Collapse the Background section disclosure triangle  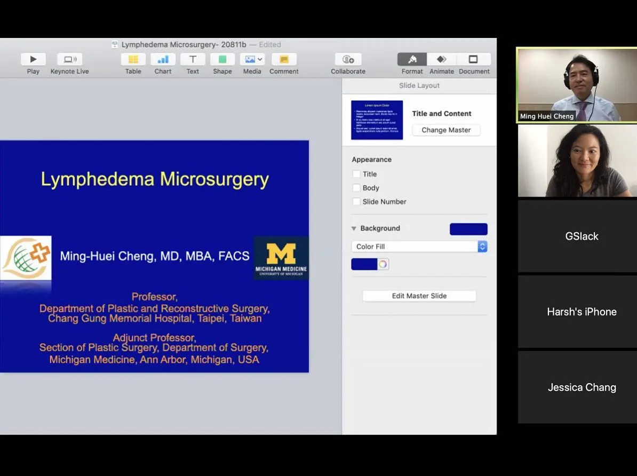tap(354, 228)
